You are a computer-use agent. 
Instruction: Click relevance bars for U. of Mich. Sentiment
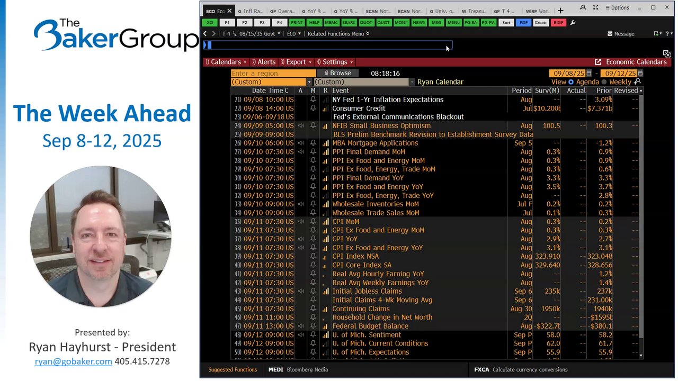click(x=325, y=334)
